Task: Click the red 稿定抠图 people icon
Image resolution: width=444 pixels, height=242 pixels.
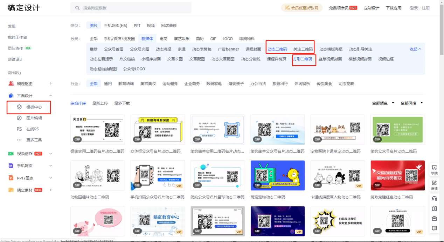Action: click(11, 83)
